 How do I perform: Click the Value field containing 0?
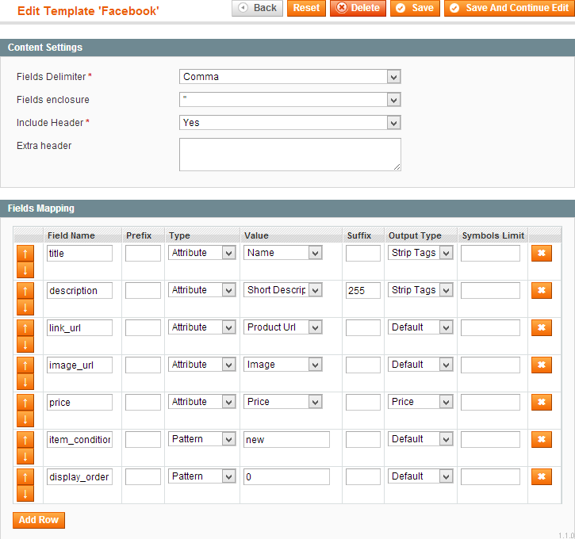click(x=286, y=477)
